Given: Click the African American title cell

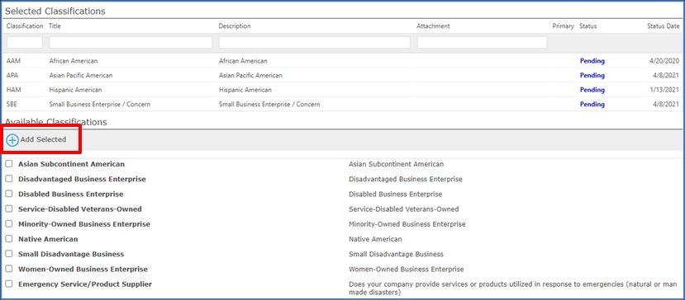Looking at the screenshot, I should [74, 61].
